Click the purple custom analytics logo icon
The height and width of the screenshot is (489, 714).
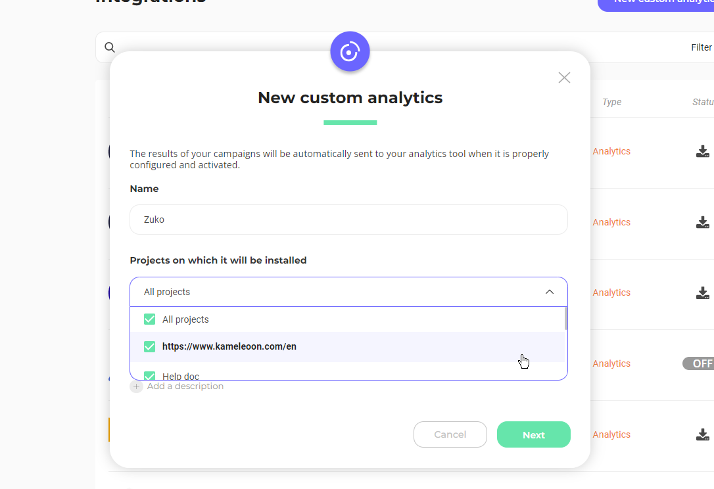coord(350,51)
